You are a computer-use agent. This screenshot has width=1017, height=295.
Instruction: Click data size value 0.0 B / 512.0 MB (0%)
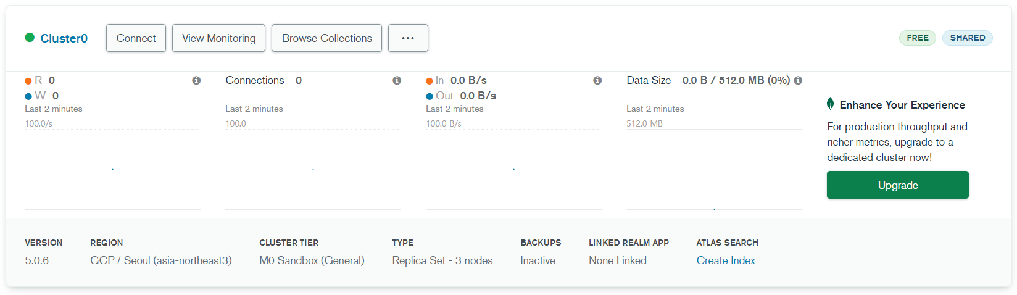point(736,80)
